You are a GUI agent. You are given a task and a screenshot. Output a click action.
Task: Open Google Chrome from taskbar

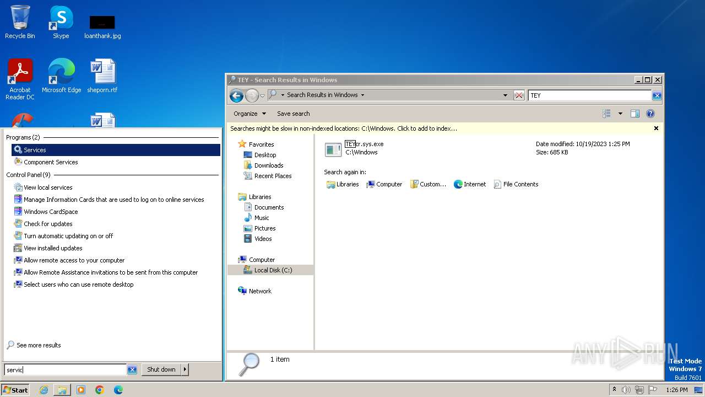pyautogui.click(x=100, y=390)
